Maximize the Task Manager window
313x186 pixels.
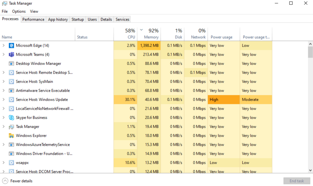(291, 3)
